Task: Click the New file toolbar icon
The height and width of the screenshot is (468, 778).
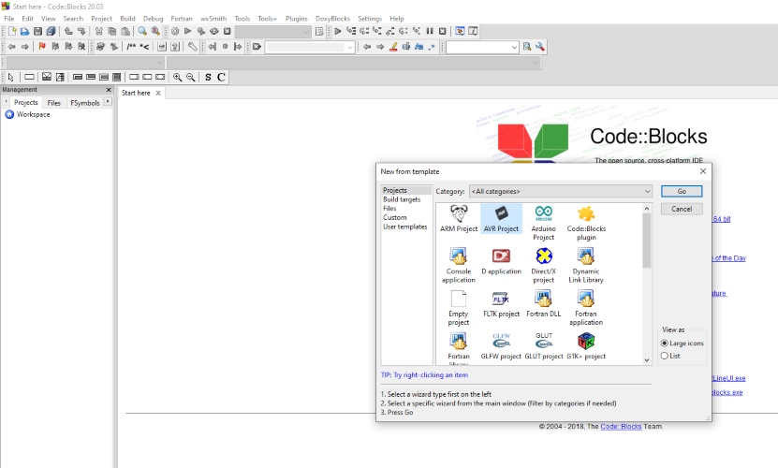Action: click(12, 31)
